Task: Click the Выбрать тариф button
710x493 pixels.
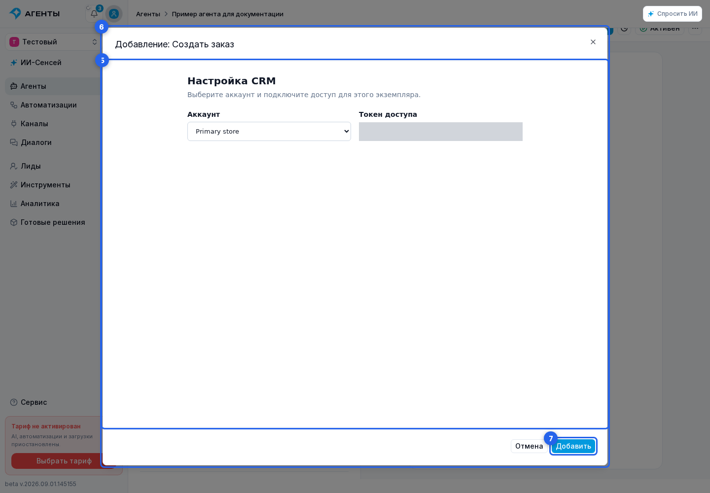Action: (64, 461)
